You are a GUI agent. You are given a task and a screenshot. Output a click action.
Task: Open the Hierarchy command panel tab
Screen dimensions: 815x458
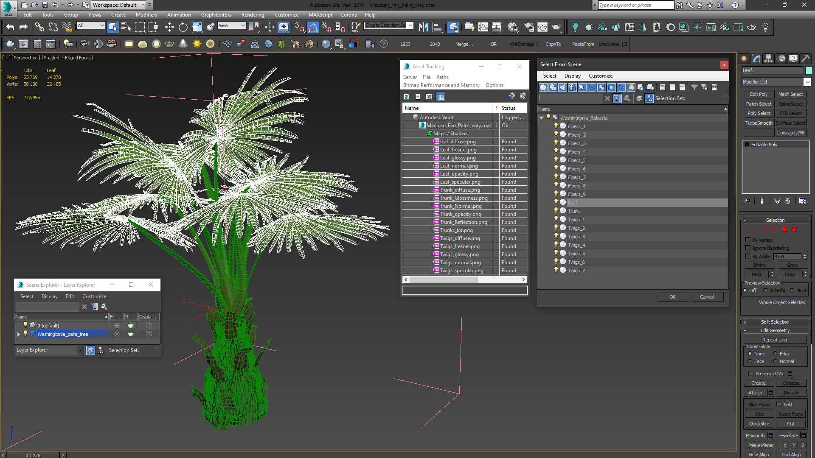(x=768, y=59)
